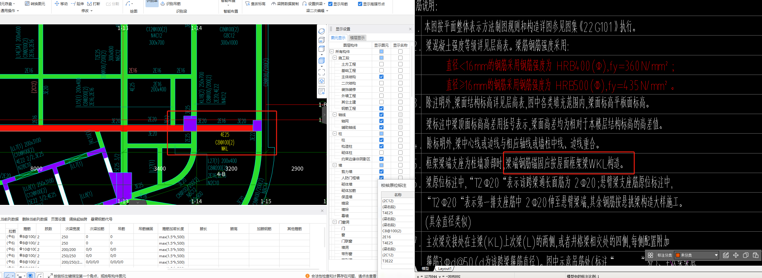The image size is (762, 278).
Task: Collapse the 柱 tree node
Action: (x=335, y=134)
